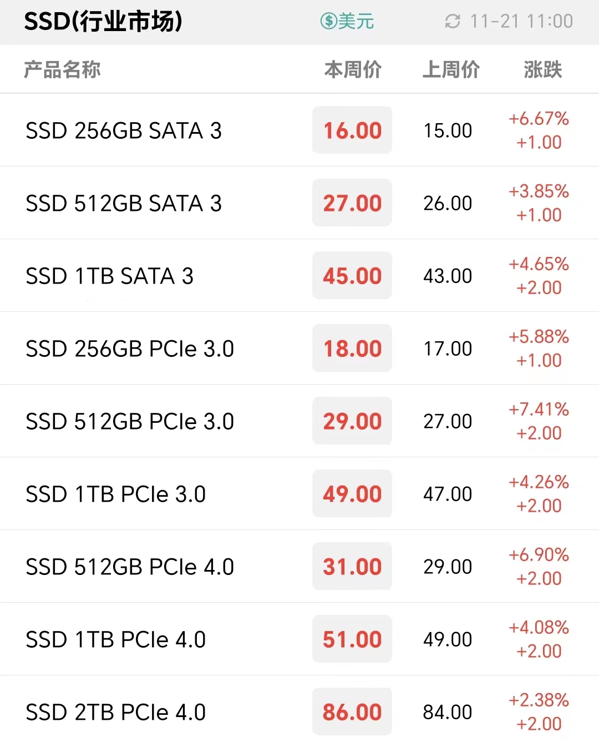599x742 pixels.
Task: Click the +6.67% change value
Action: pyautogui.click(x=539, y=119)
